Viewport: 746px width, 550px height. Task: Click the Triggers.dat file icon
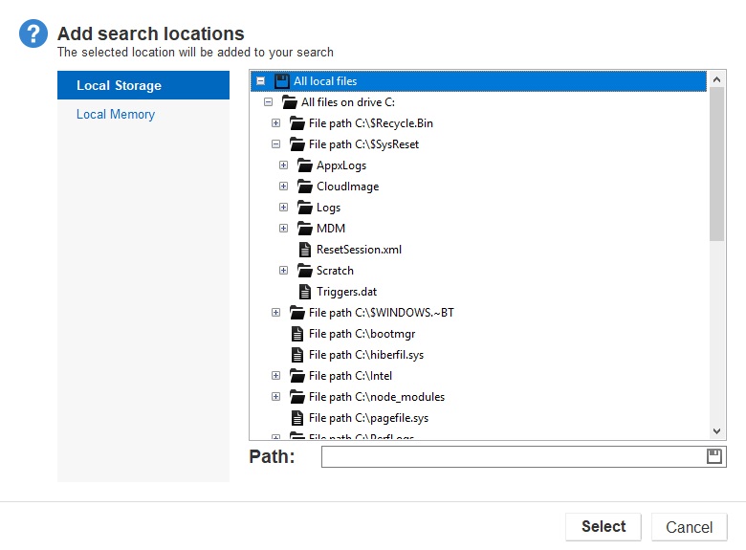coord(305,292)
